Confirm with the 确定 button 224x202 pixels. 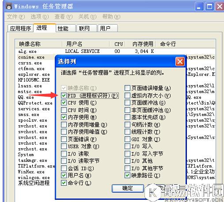[128, 188]
